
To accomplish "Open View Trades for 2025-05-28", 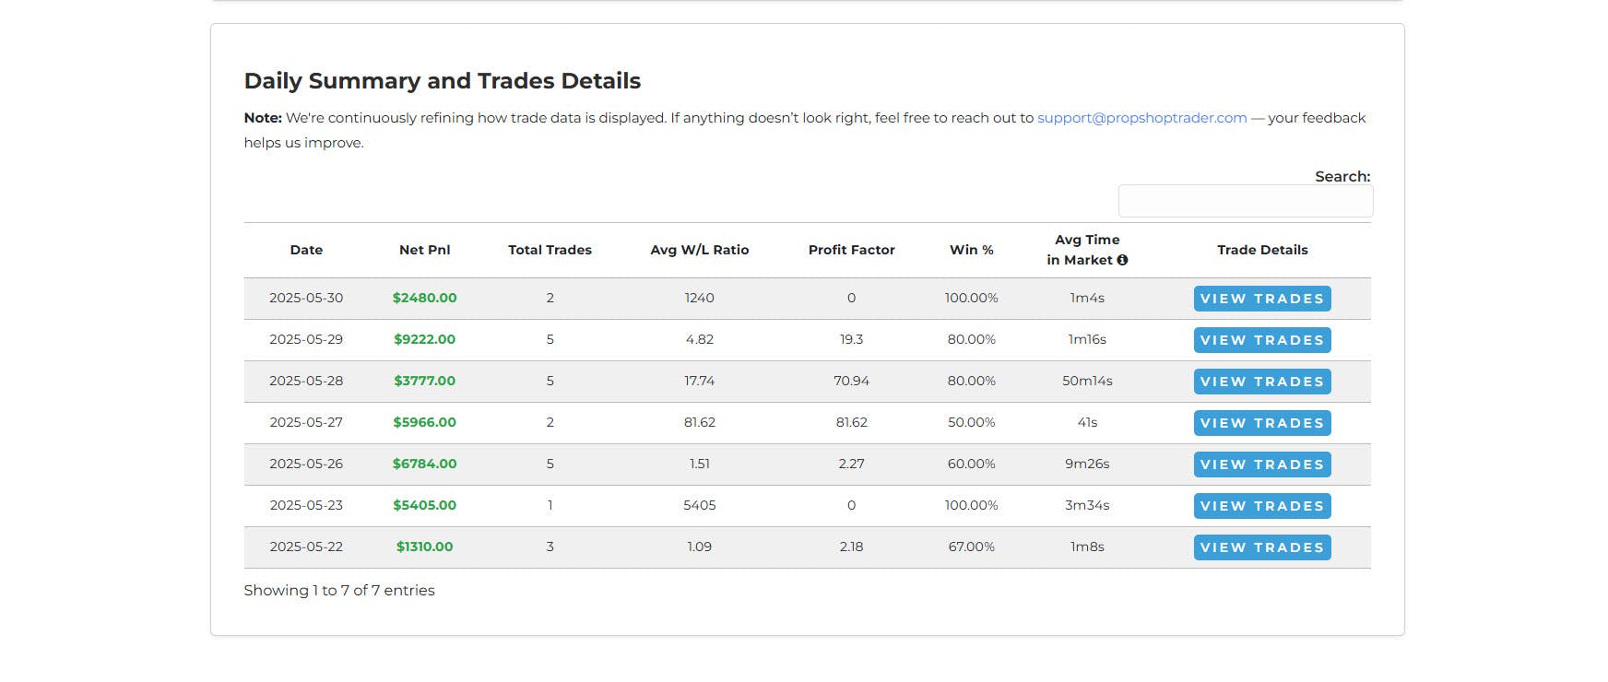I will (1262, 382).
